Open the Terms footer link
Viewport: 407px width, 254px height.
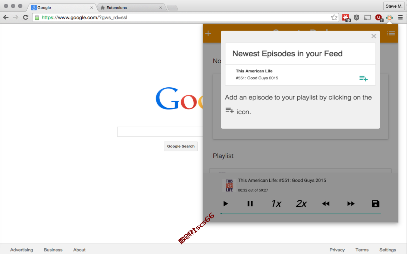click(x=362, y=250)
